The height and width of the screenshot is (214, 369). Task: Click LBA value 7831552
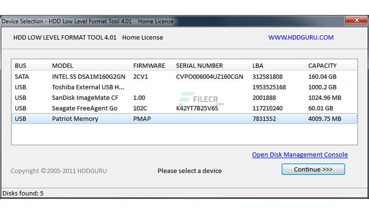[264, 118]
